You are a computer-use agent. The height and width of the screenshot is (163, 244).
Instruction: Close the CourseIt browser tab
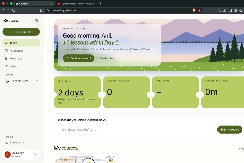52,3
